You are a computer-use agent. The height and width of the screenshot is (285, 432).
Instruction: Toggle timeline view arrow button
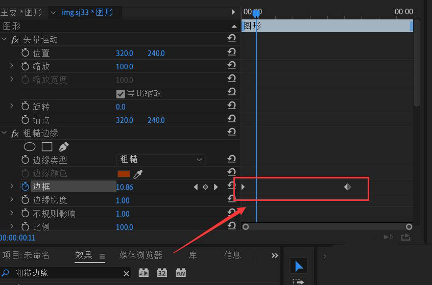coord(233,12)
